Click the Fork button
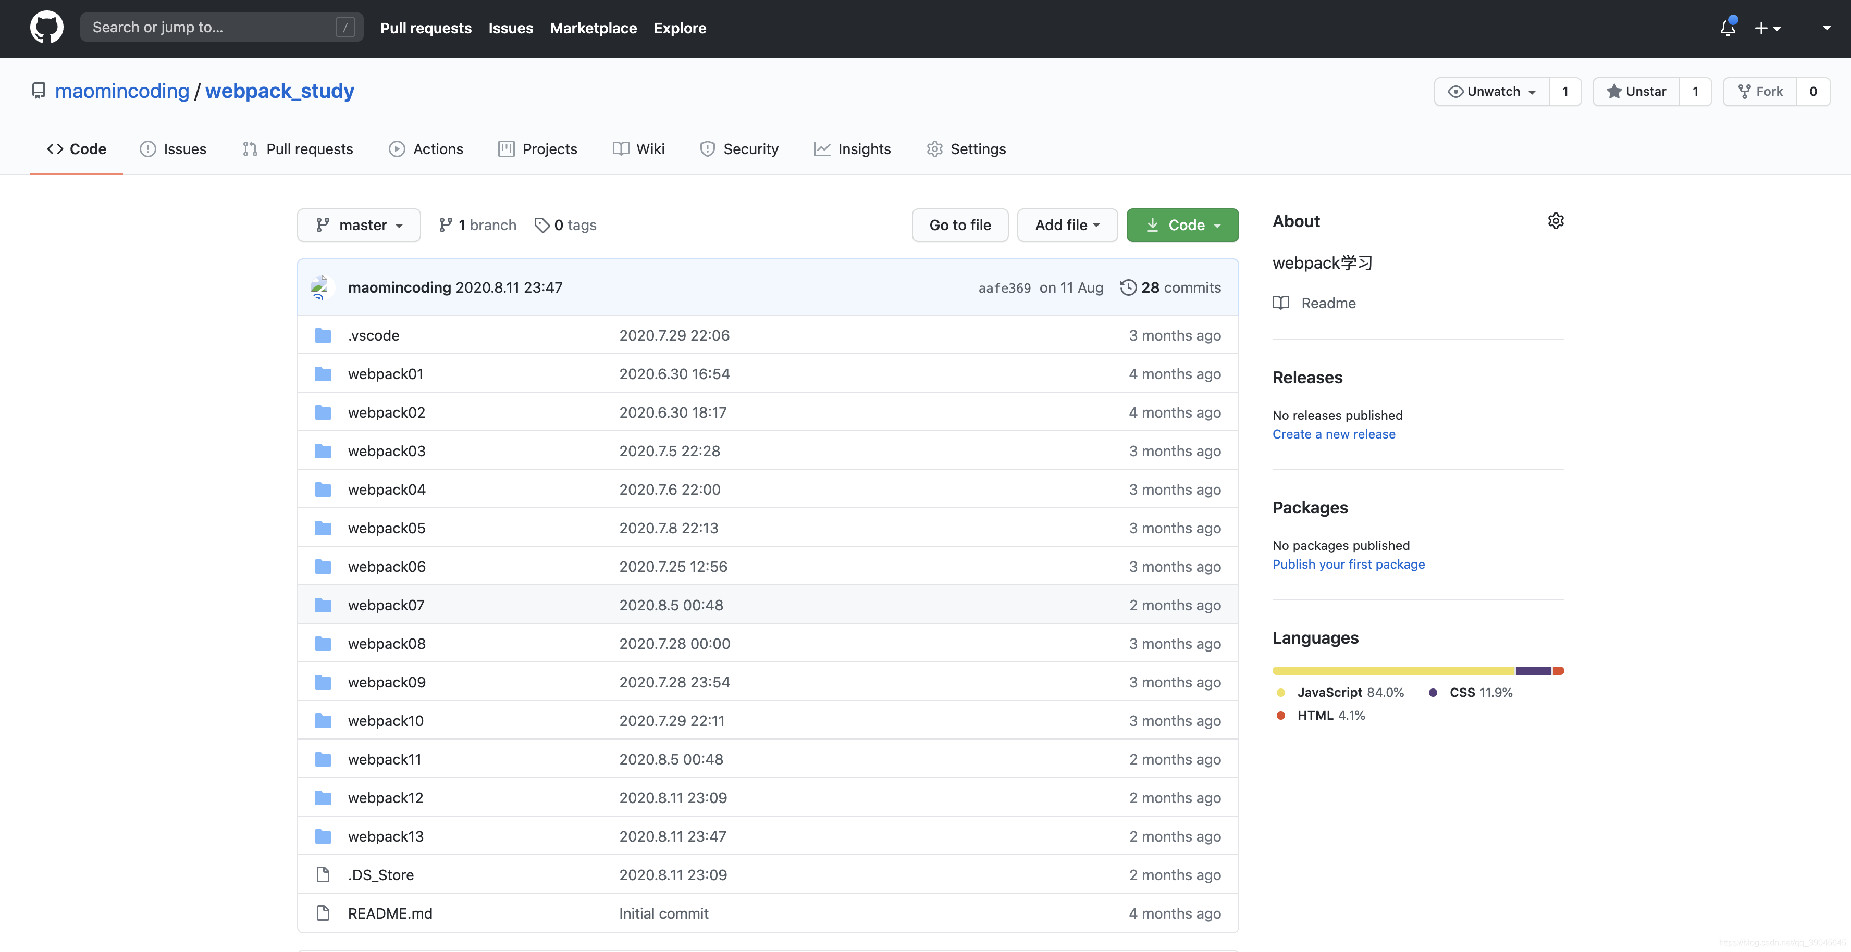 coord(1760,91)
